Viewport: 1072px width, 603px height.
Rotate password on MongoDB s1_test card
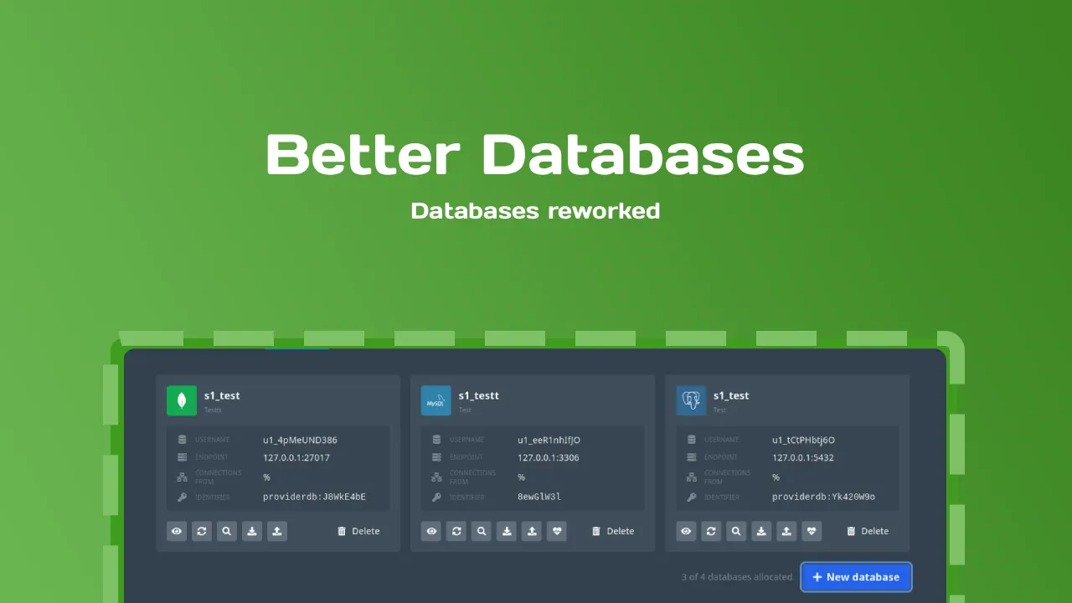202,531
